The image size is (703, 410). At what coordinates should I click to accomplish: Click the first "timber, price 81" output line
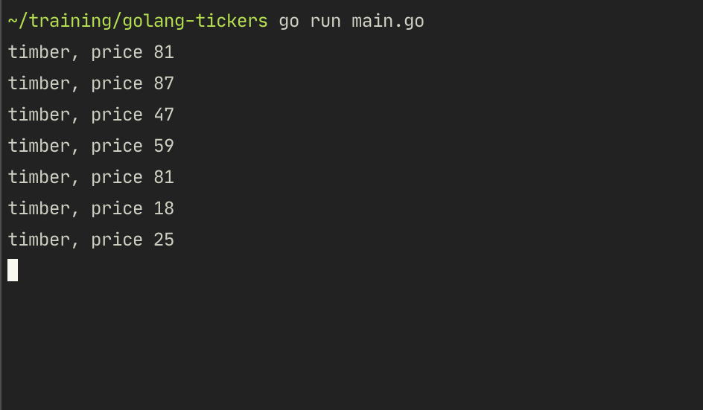(91, 52)
